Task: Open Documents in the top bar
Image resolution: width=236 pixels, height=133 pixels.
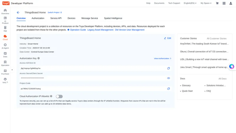Action: click(159, 3)
